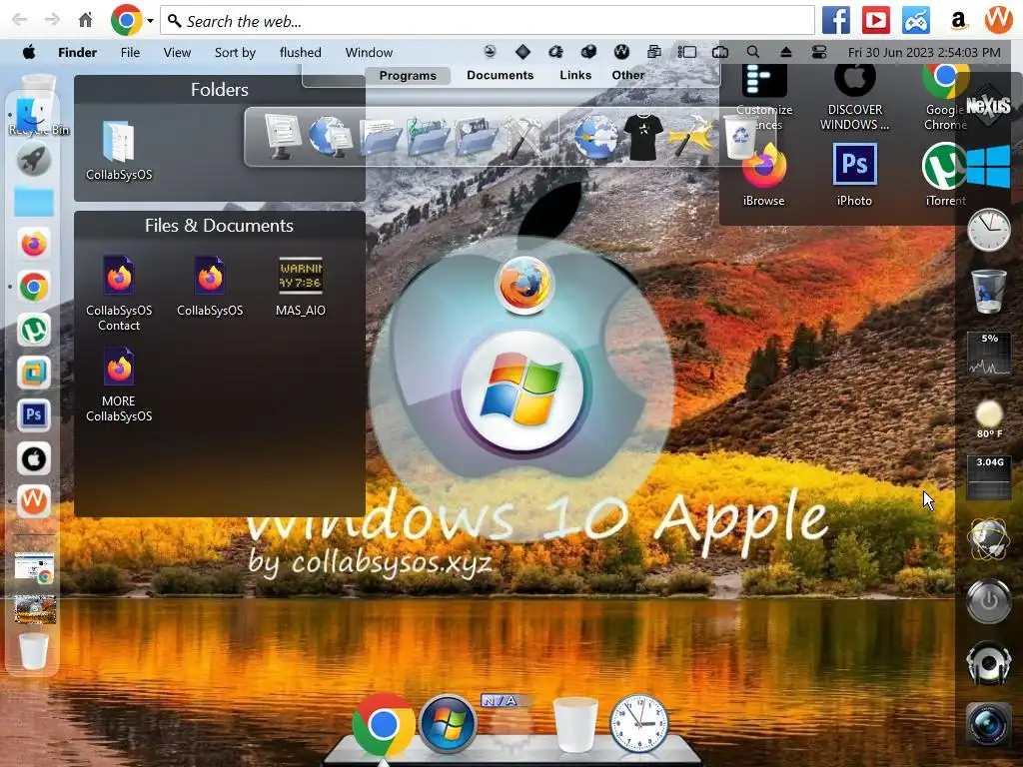Screen dimensions: 1023x767
Task: Open the game controller shortcut in top bar
Action: pyautogui.click(x=916, y=20)
